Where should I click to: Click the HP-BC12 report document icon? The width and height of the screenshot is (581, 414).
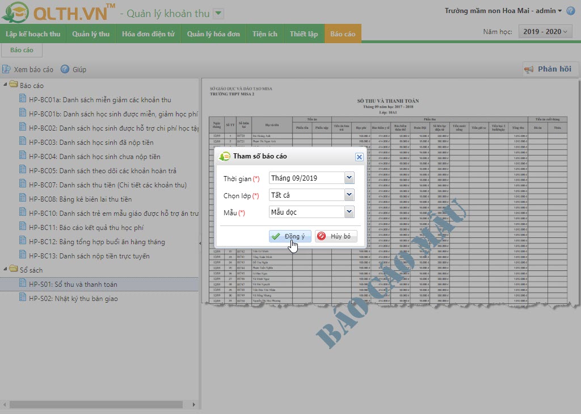(x=23, y=240)
